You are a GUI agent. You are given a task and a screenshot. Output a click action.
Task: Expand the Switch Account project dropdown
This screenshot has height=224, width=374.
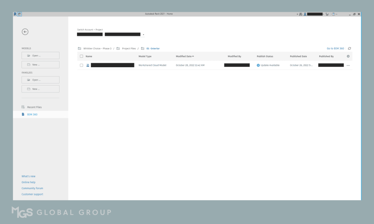coord(143,34)
